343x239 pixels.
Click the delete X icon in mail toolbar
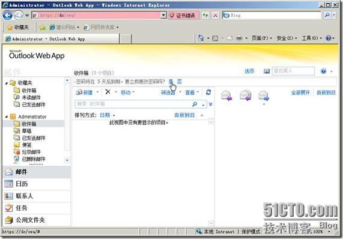pos(108,92)
